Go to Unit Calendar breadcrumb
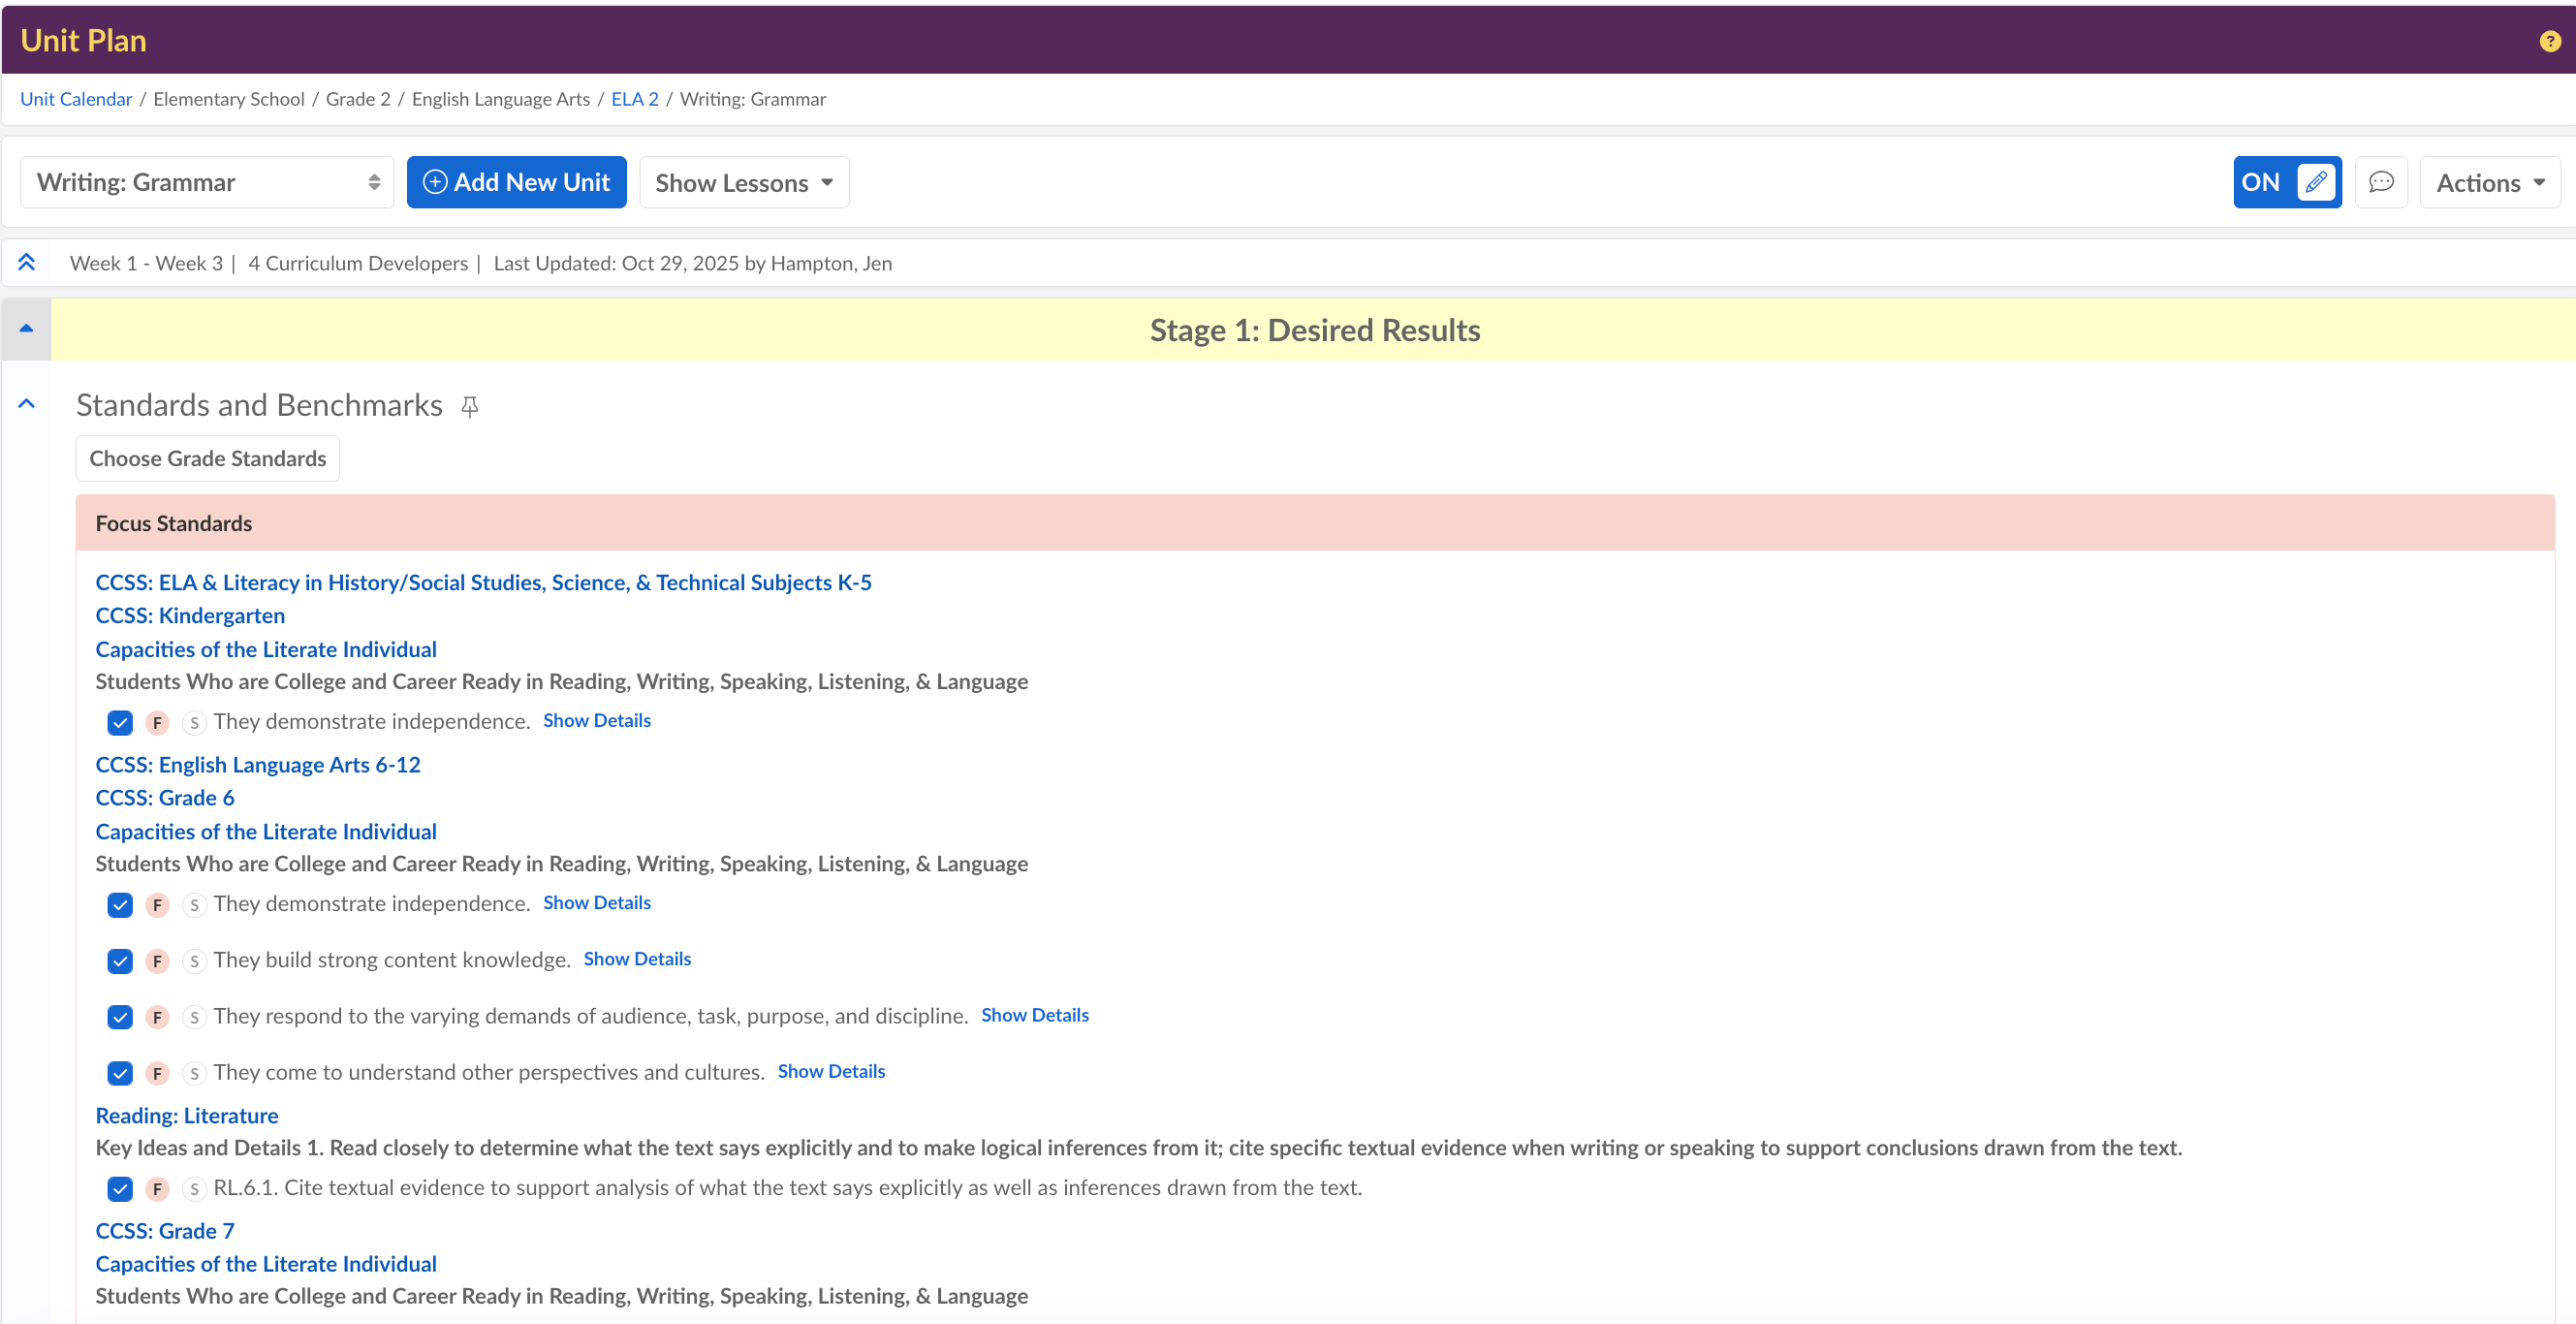Viewport: 2576px width, 1324px height. click(76, 99)
